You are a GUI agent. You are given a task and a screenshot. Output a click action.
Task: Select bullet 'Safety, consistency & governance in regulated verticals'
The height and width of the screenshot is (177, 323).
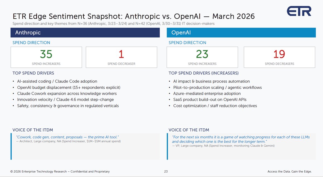pyautogui.click(x=68, y=106)
